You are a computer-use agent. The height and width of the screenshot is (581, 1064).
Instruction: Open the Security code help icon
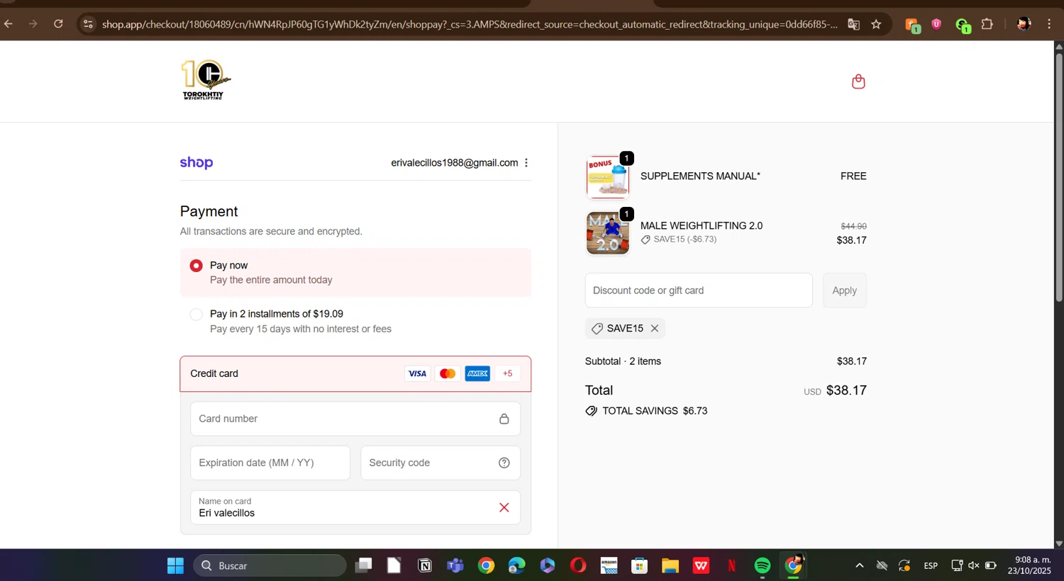pyautogui.click(x=504, y=463)
